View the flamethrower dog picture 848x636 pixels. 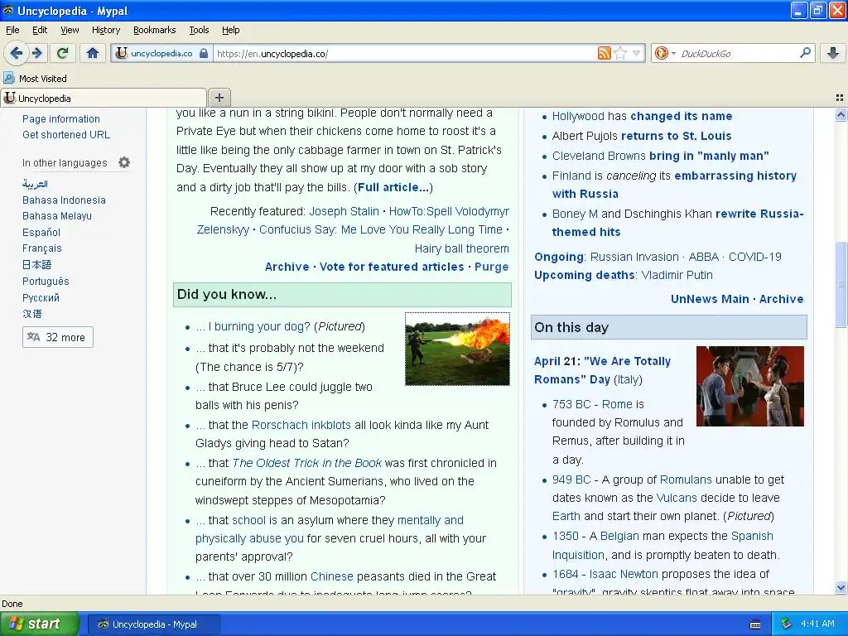457,349
